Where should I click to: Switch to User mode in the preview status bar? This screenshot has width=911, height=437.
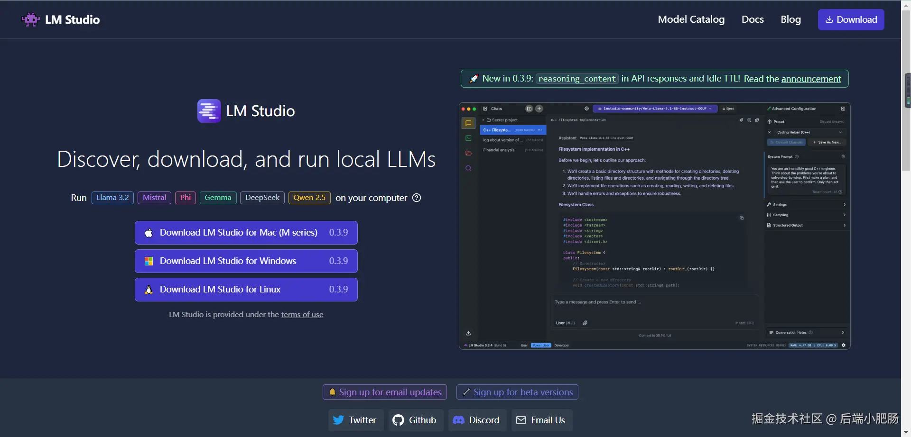click(x=524, y=345)
